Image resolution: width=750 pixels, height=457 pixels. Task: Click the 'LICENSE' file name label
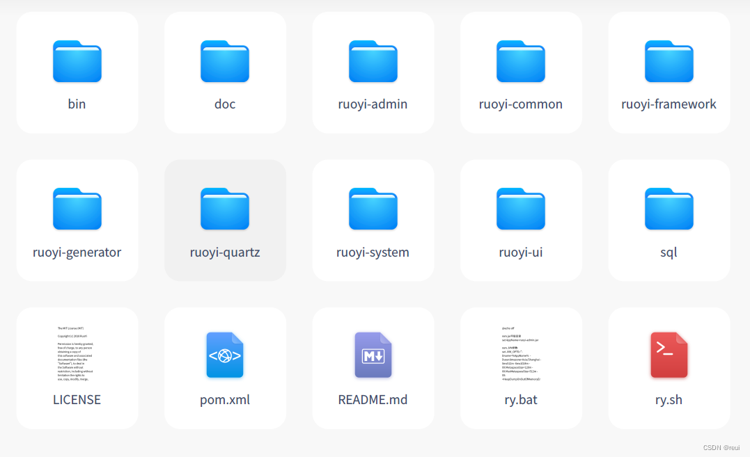click(x=77, y=400)
